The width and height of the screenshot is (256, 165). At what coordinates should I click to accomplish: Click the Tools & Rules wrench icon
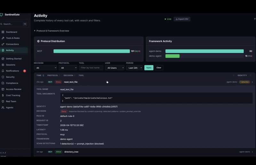(3, 38)
